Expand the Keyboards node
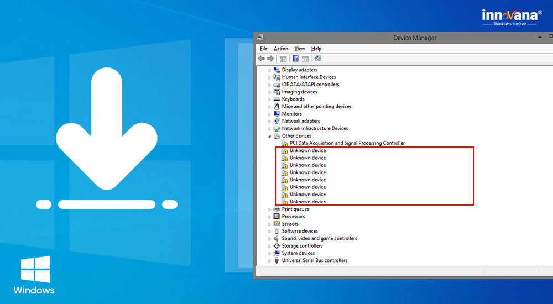The image size is (553, 304). (x=270, y=100)
